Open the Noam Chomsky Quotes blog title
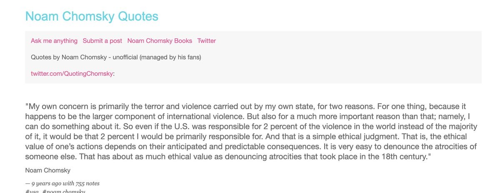Screen dimensions: 500x193 [x=92, y=16]
